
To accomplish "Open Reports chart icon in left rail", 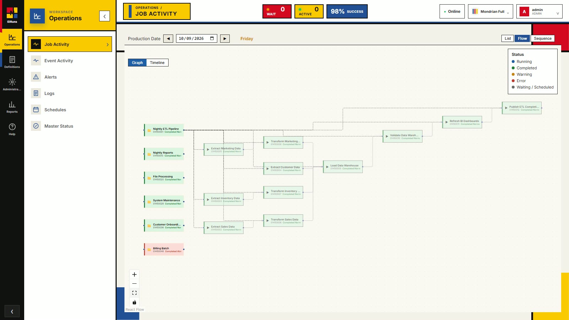I will [x=12, y=107].
